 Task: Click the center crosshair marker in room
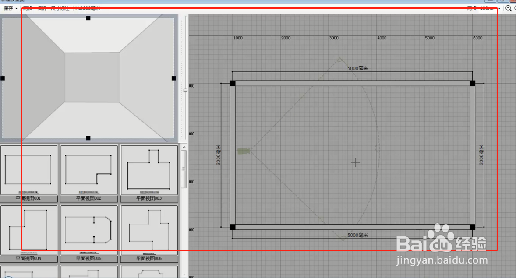(355, 162)
